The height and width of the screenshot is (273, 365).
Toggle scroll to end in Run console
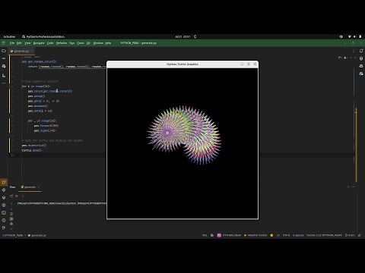(11, 219)
